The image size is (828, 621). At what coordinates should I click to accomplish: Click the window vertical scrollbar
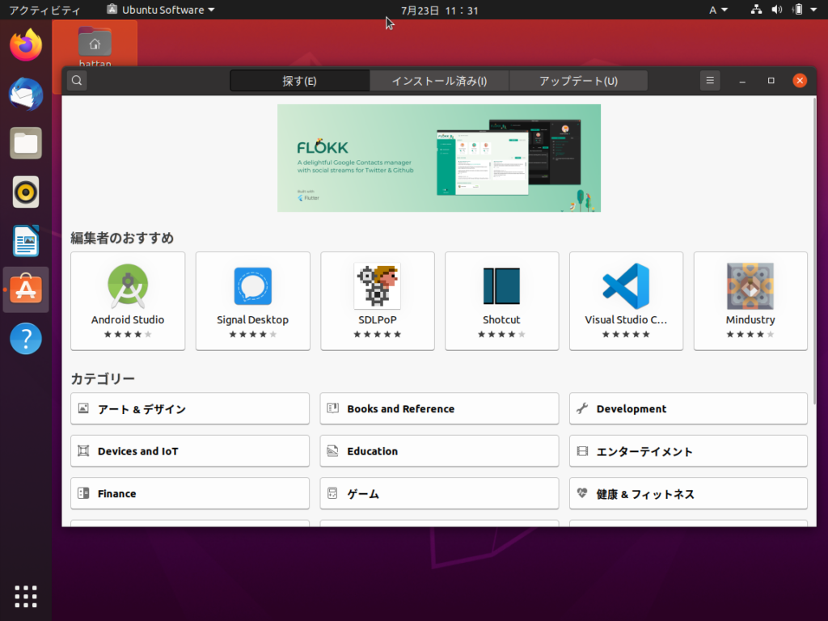pos(813,251)
